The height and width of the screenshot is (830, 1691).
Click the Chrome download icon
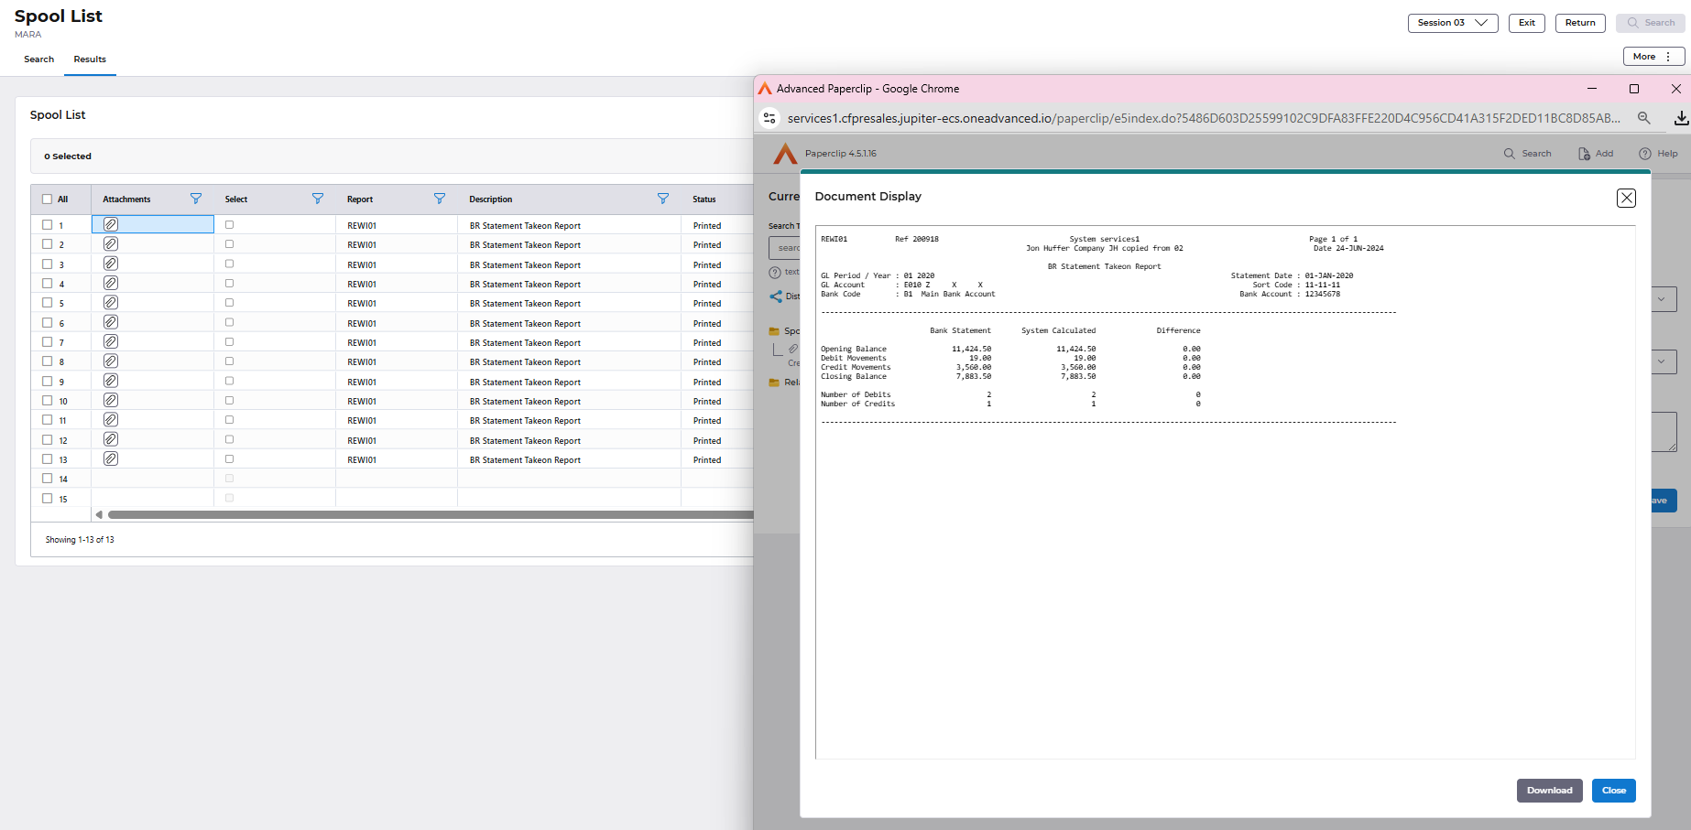point(1681,118)
